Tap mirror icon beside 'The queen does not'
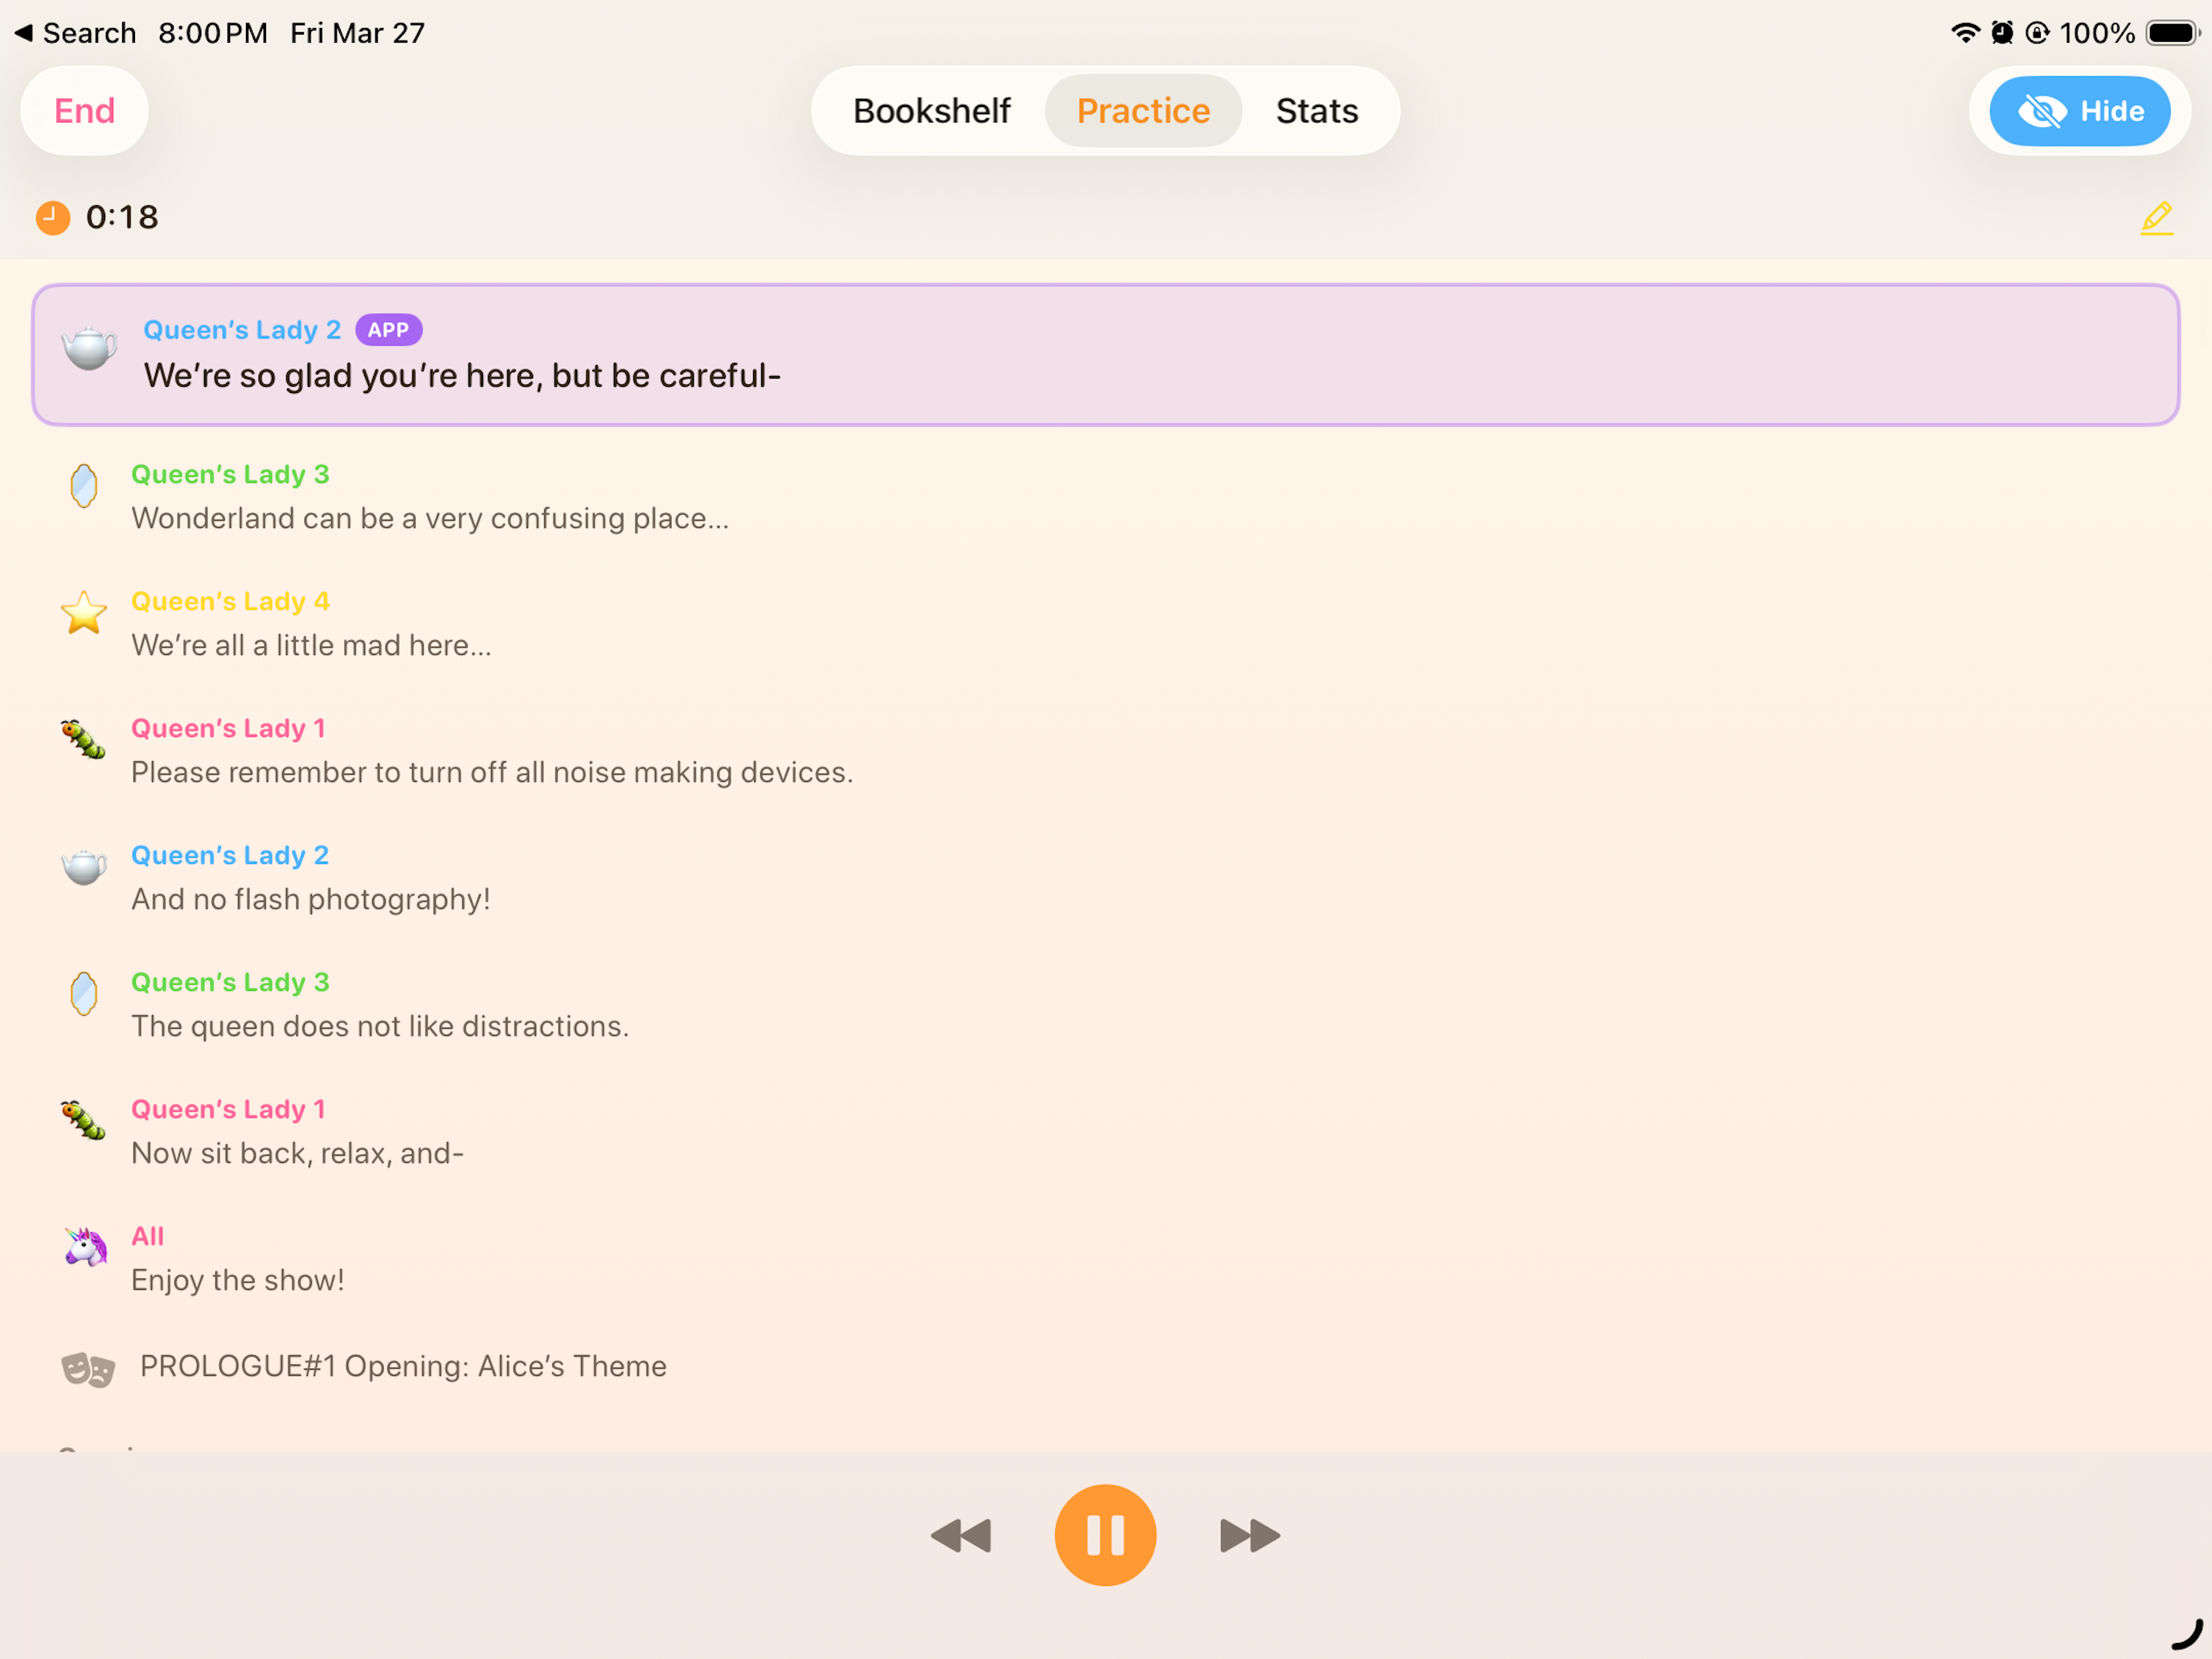The height and width of the screenshot is (1659, 2212). (x=84, y=994)
